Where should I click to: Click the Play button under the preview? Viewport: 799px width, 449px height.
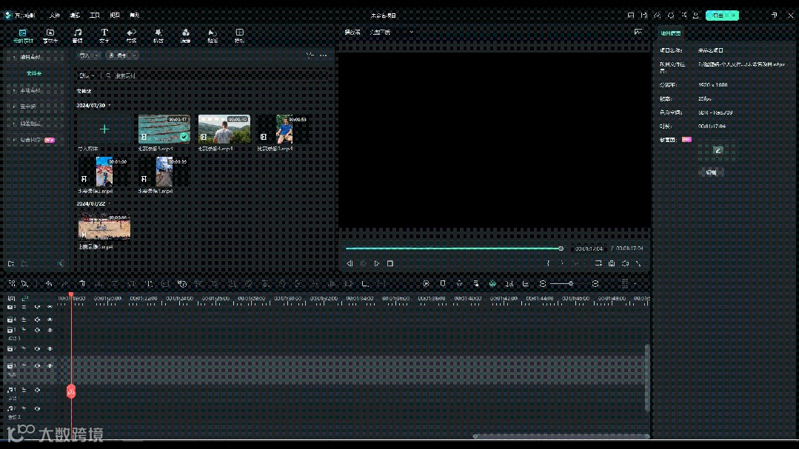377,263
